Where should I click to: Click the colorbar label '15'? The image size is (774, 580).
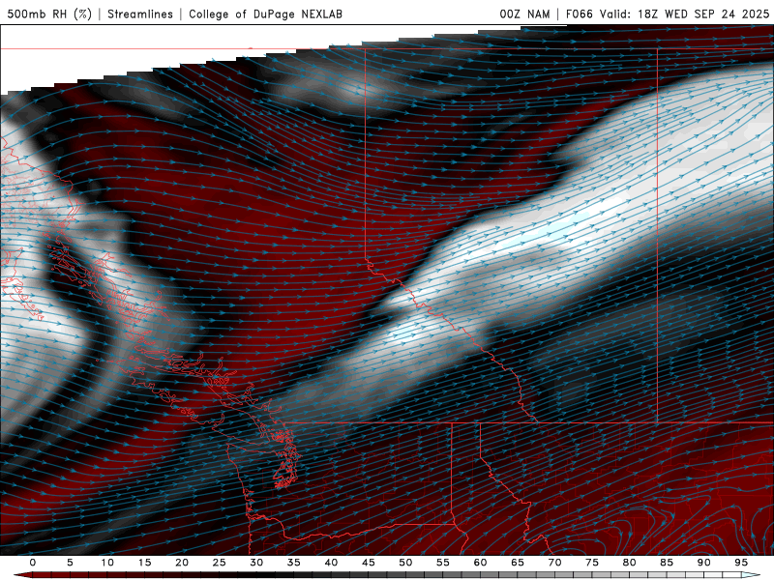coord(144,563)
